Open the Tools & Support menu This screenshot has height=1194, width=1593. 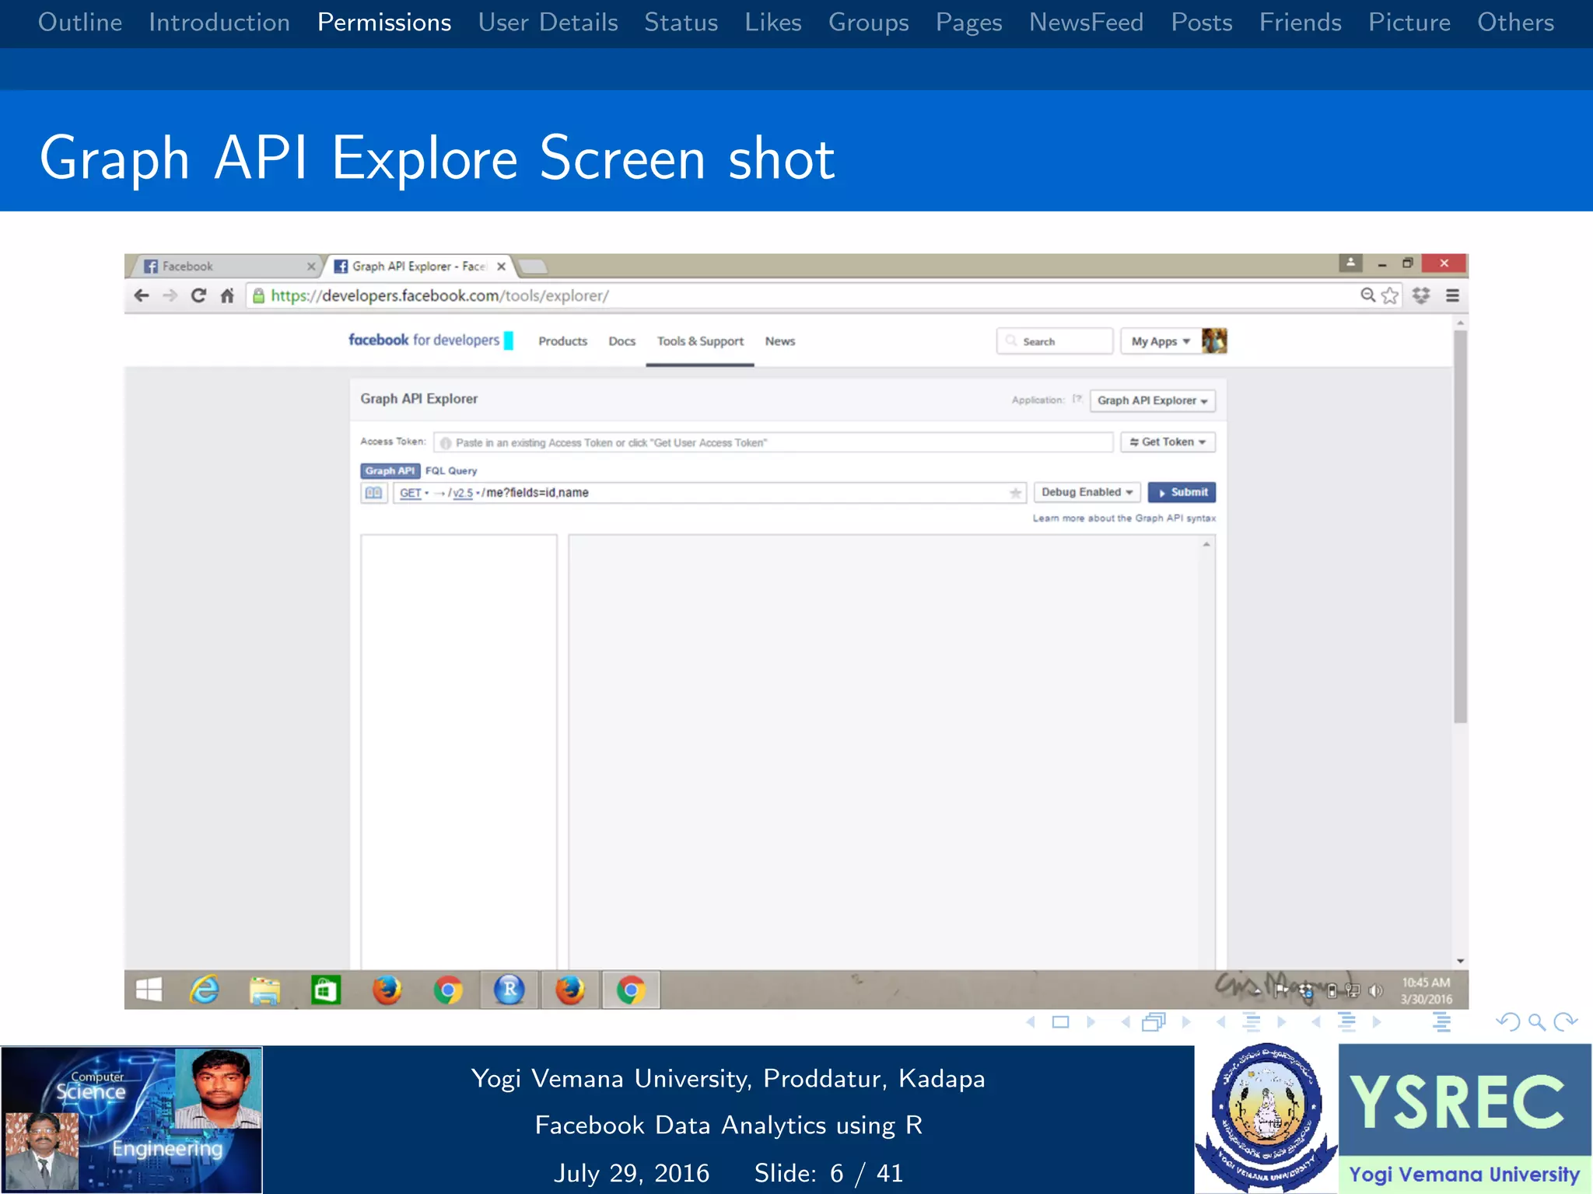pyautogui.click(x=700, y=341)
